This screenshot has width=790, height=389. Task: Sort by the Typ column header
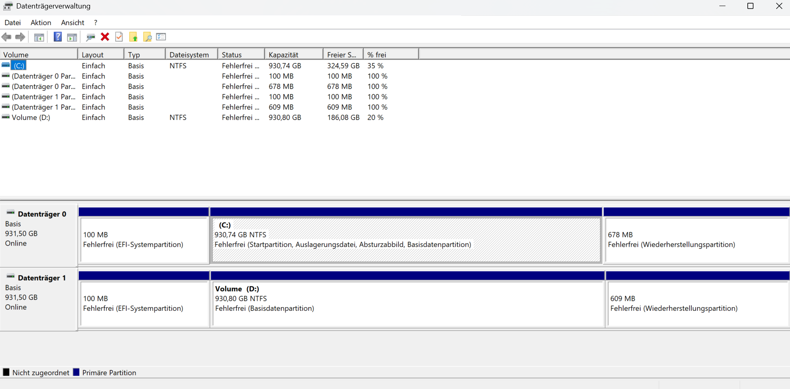point(145,54)
